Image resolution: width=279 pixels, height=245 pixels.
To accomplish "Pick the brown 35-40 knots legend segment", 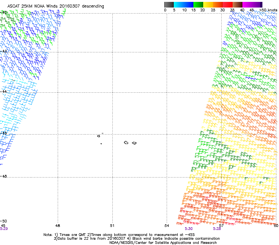I will click(238, 5).
